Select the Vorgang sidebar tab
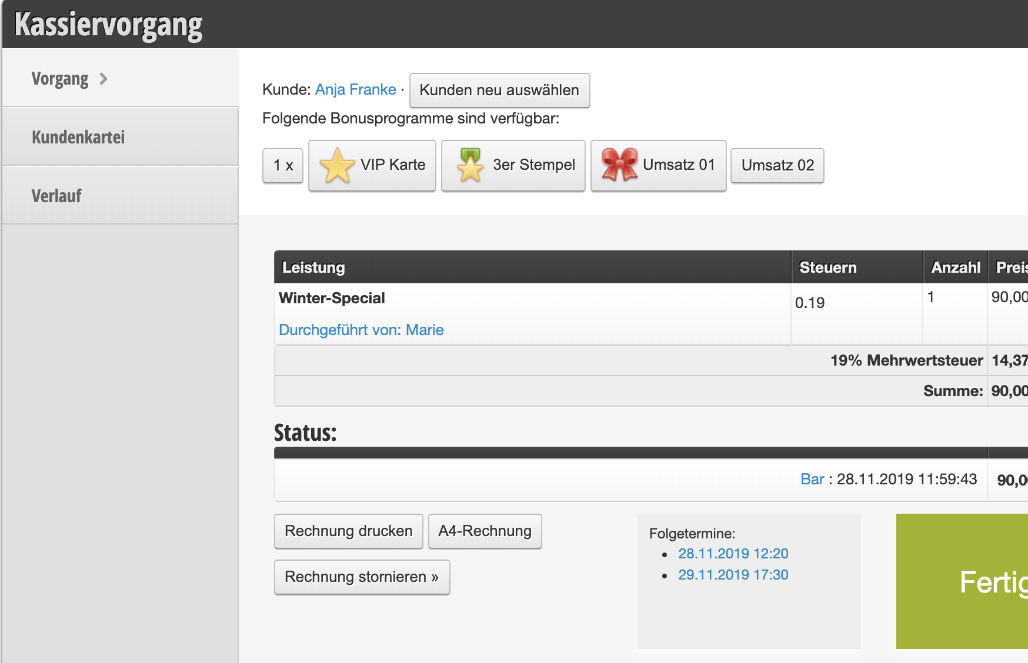This screenshot has height=663, width=1028. (60, 79)
